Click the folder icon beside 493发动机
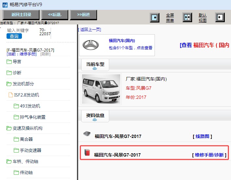This screenshot has width=231, height=180. [x=16, y=106]
